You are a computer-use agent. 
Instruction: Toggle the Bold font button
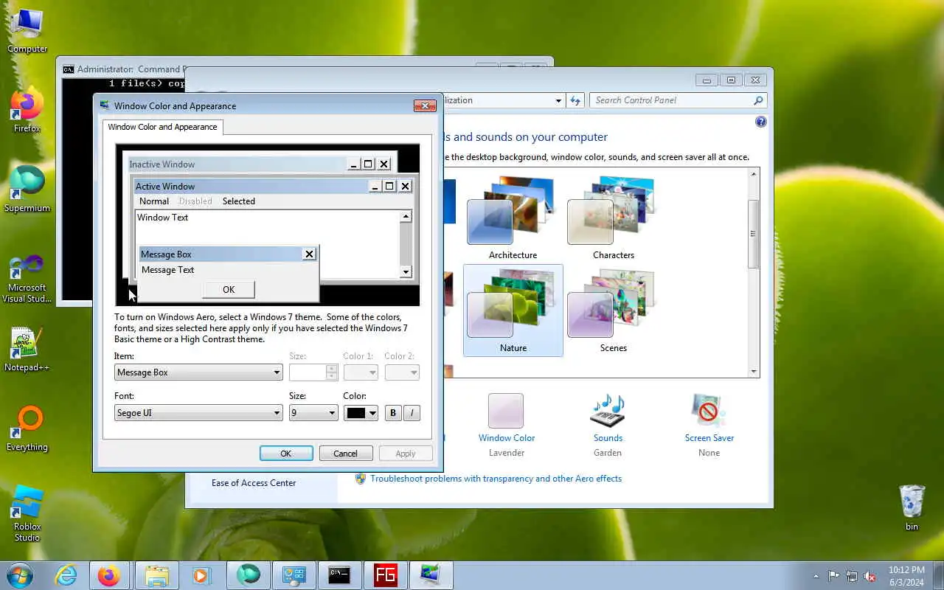393,413
